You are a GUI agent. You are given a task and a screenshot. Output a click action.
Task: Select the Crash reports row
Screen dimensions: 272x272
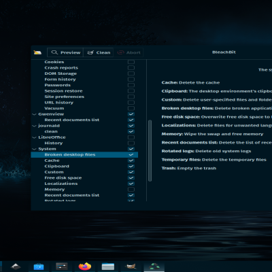click(84, 68)
